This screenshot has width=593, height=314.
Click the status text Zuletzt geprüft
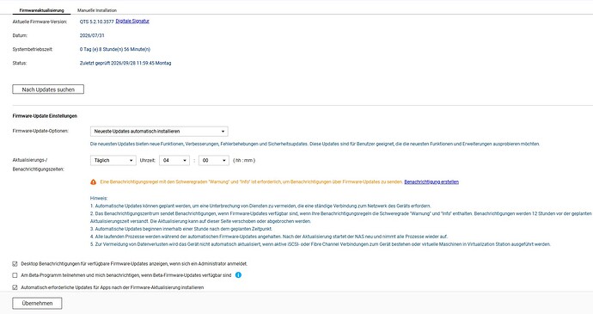125,64
